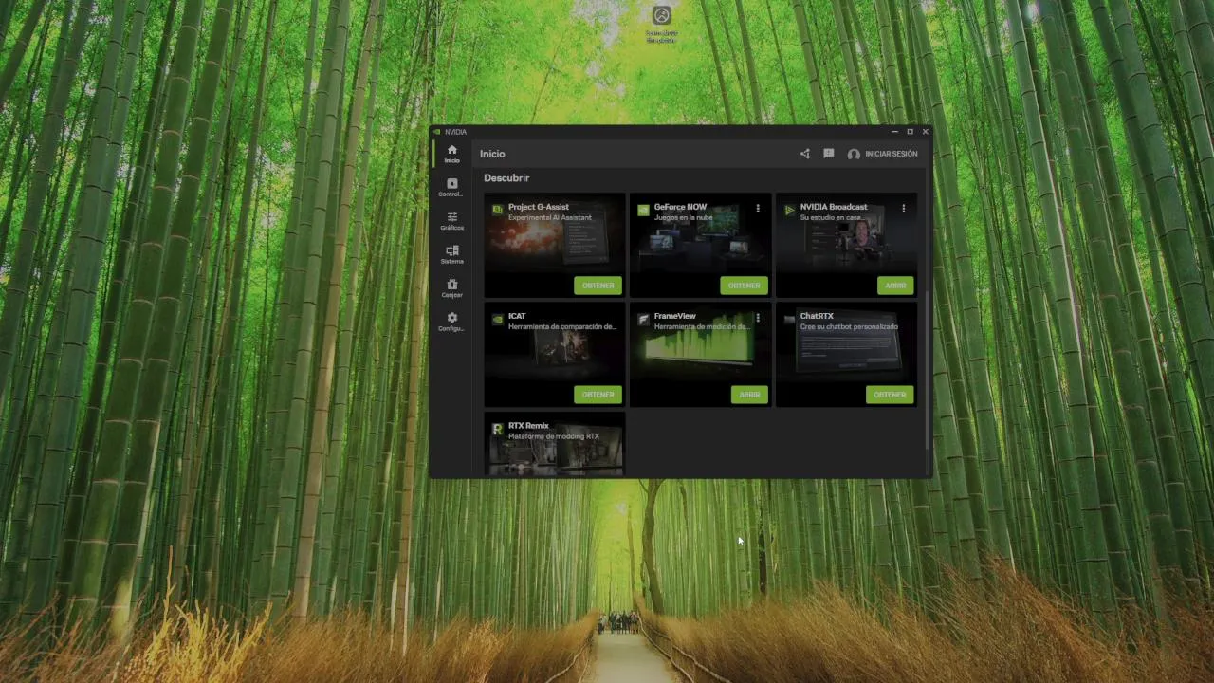Click OBTENER on the ICAT card
This screenshot has height=683, width=1214.
point(598,395)
